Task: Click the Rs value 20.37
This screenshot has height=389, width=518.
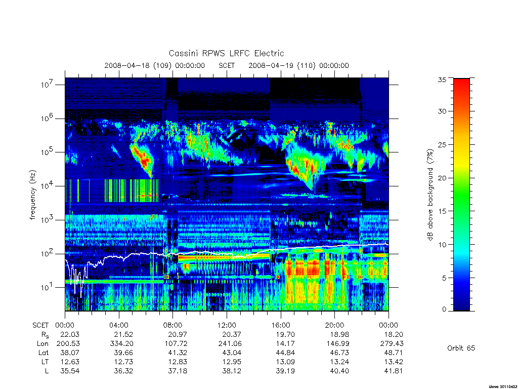Action: click(232, 334)
